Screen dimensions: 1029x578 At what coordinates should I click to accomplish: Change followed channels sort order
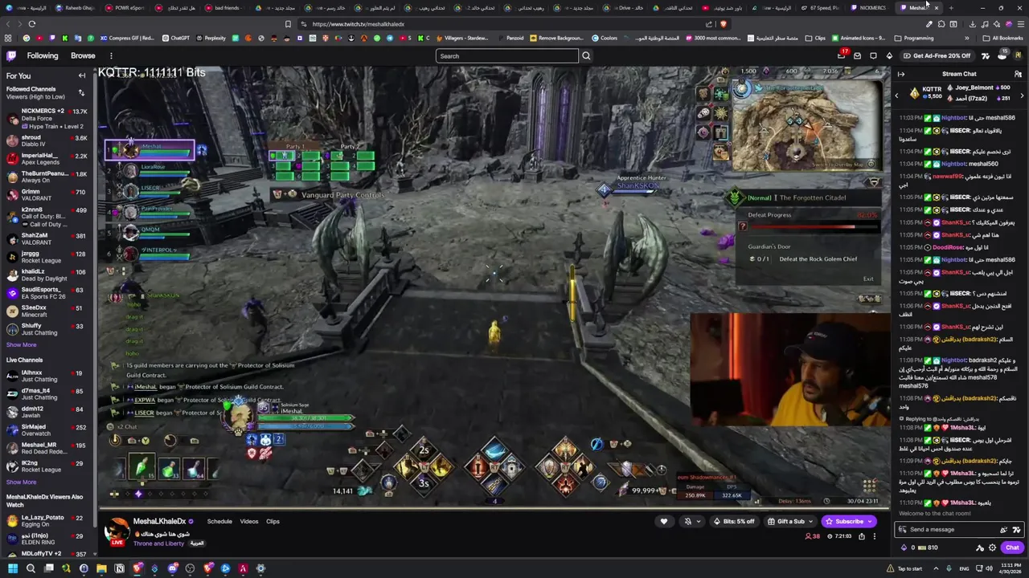tap(81, 93)
